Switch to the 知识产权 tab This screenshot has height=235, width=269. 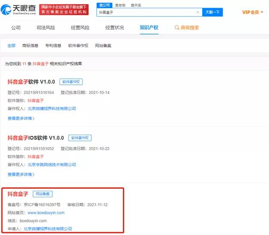(149, 27)
